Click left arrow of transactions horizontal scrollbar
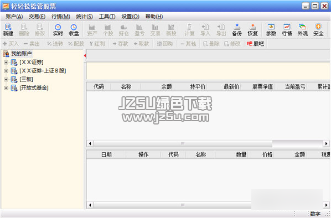The width and height of the screenshot is (331, 218). pyautogui.click(x=90, y=205)
